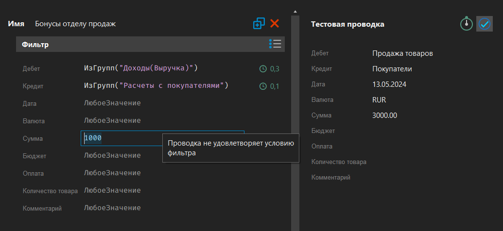Click the scrollbar up arrow

[295, 12]
